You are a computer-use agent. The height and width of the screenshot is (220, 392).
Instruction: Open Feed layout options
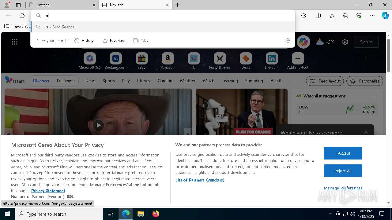[325, 81]
